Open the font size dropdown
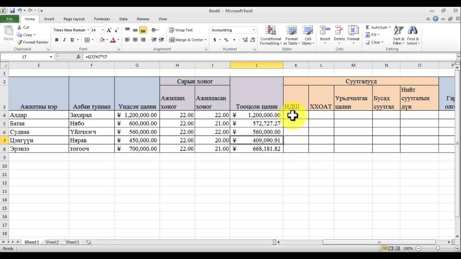The height and width of the screenshot is (259, 461). [x=103, y=30]
